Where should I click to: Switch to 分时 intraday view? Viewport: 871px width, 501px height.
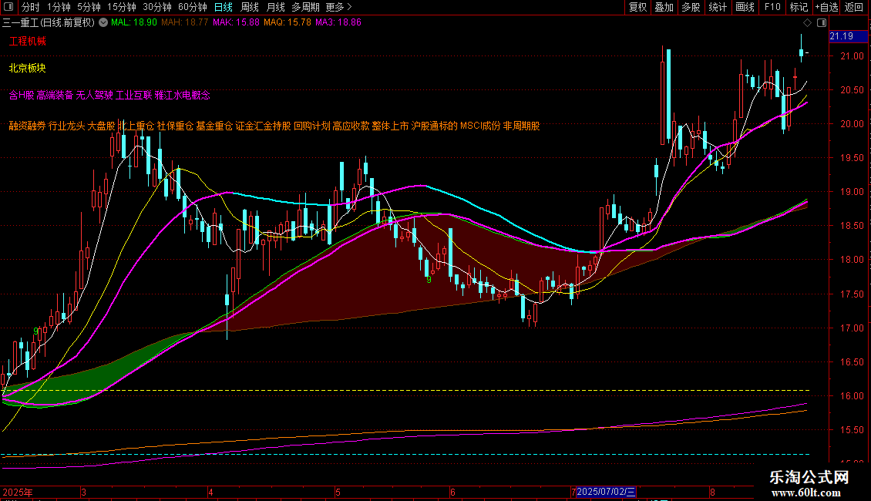(31, 7)
